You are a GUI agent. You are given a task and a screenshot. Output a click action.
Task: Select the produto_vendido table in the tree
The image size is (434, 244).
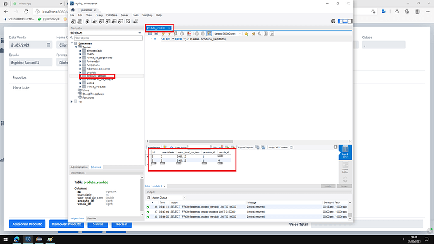(97, 76)
